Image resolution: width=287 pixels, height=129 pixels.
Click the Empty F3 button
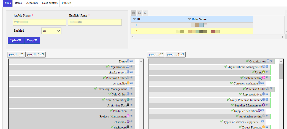click(x=32, y=40)
